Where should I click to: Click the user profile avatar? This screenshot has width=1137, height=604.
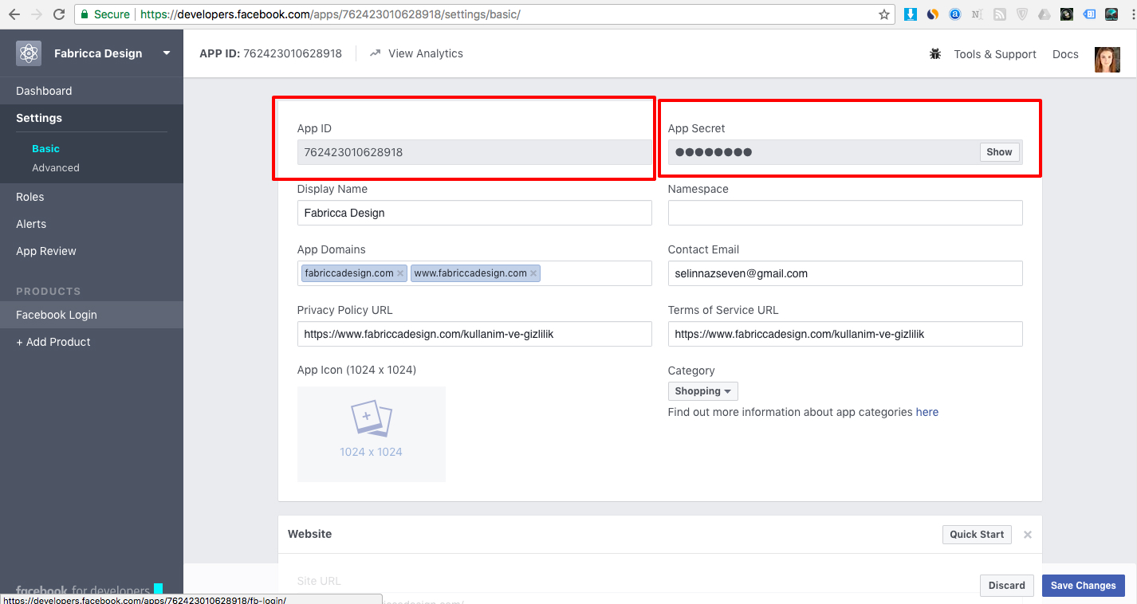(x=1107, y=59)
